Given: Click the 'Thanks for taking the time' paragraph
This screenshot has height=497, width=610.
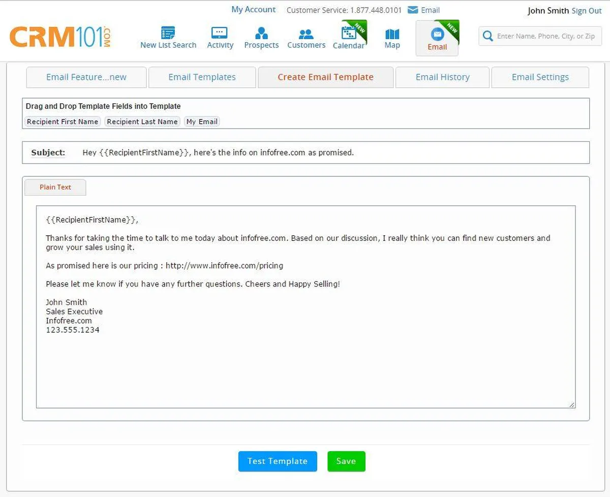Looking at the screenshot, I should pos(298,242).
